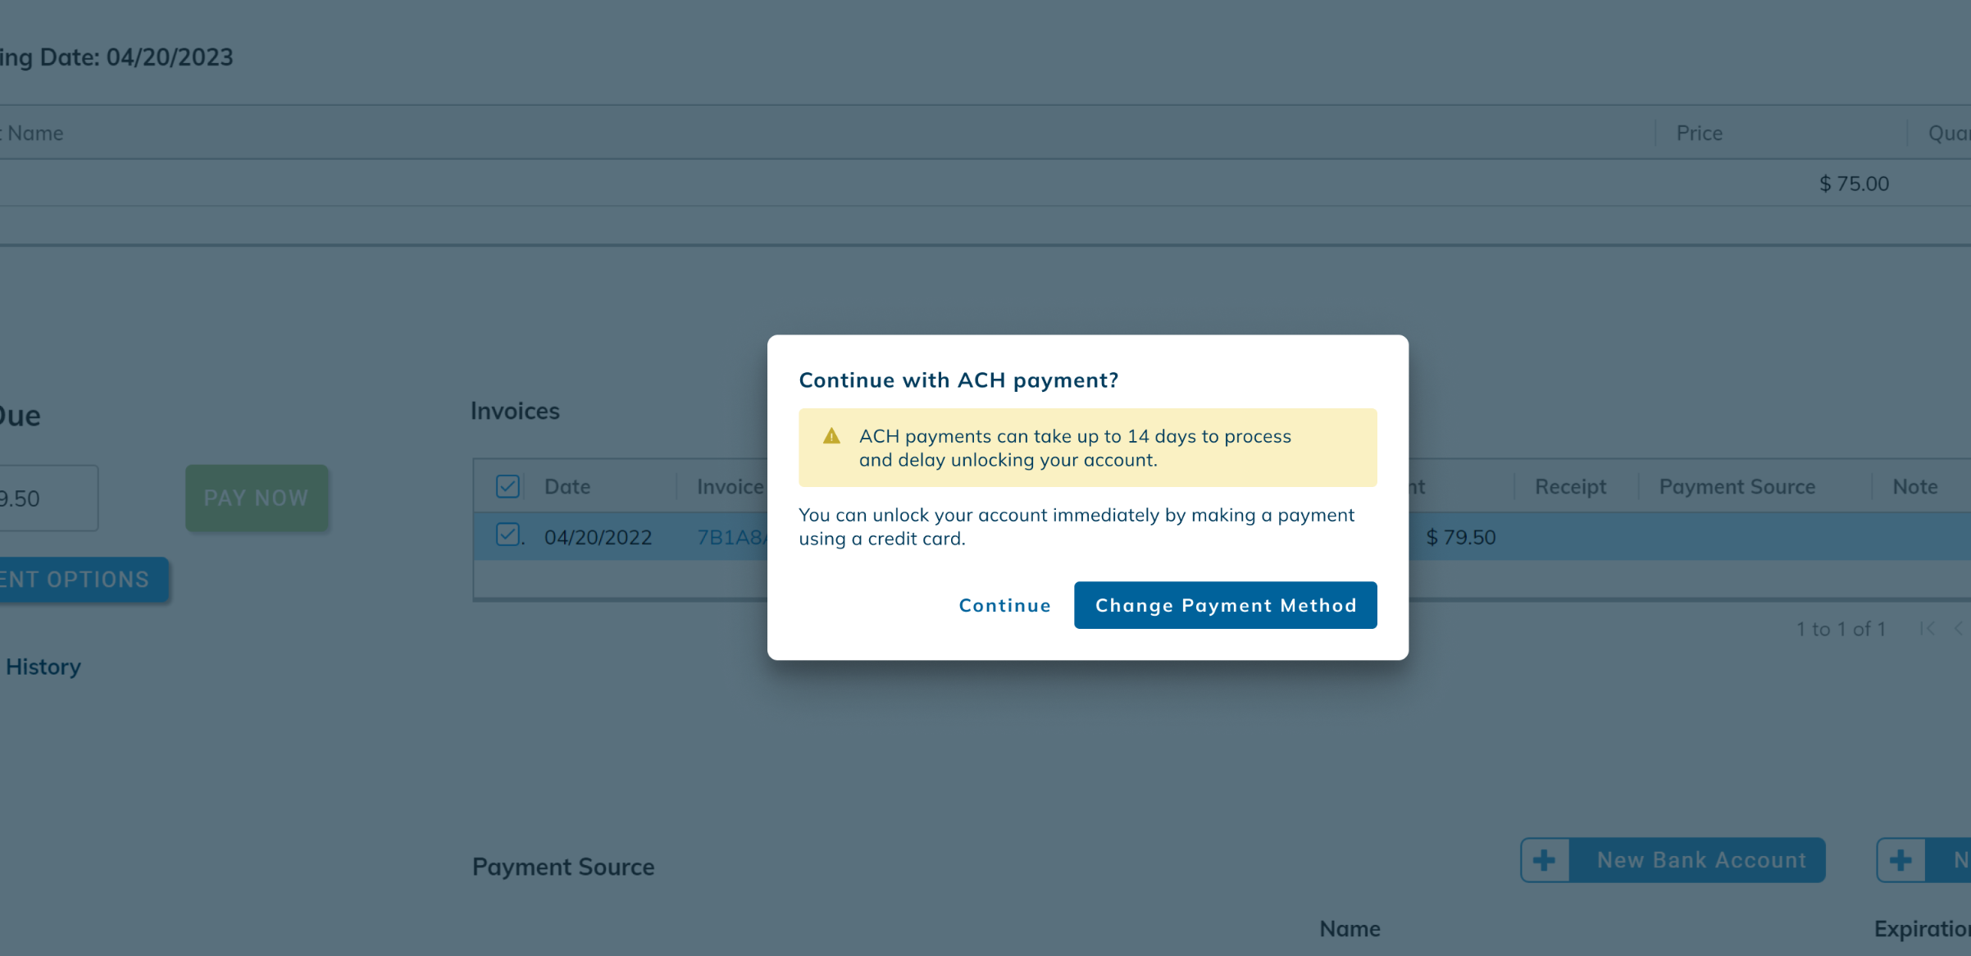Screen dimensions: 1971x956
Task: Click the 'Continue with ACH payment?' dialog title
Action: (x=958, y=380)
